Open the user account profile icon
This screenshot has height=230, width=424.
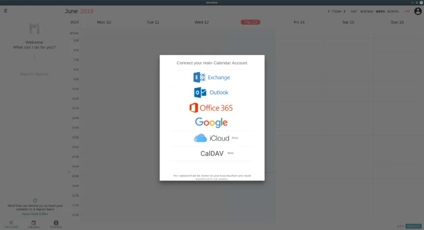418,11
